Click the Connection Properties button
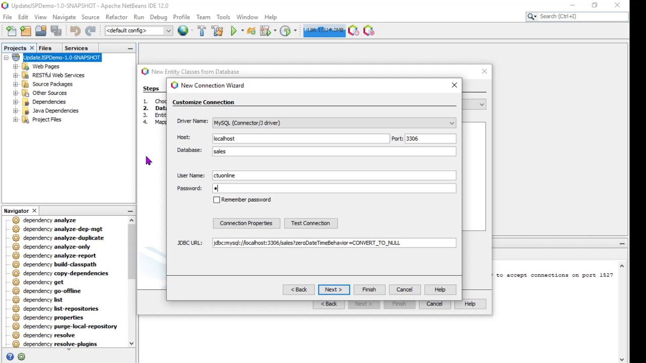Image resolution: width=646 pixels, height=363 pixels. 246,223
